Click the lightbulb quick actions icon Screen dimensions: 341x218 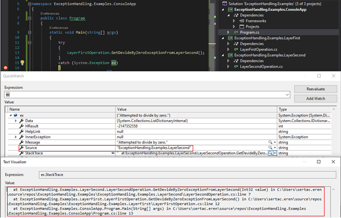pos(22,62)
